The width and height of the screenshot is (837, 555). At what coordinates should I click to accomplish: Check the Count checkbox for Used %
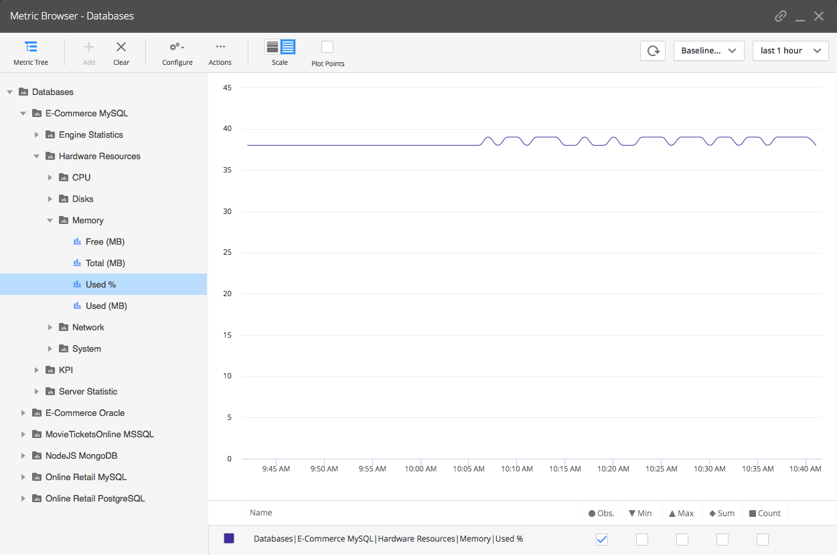(x=763, y=540)
